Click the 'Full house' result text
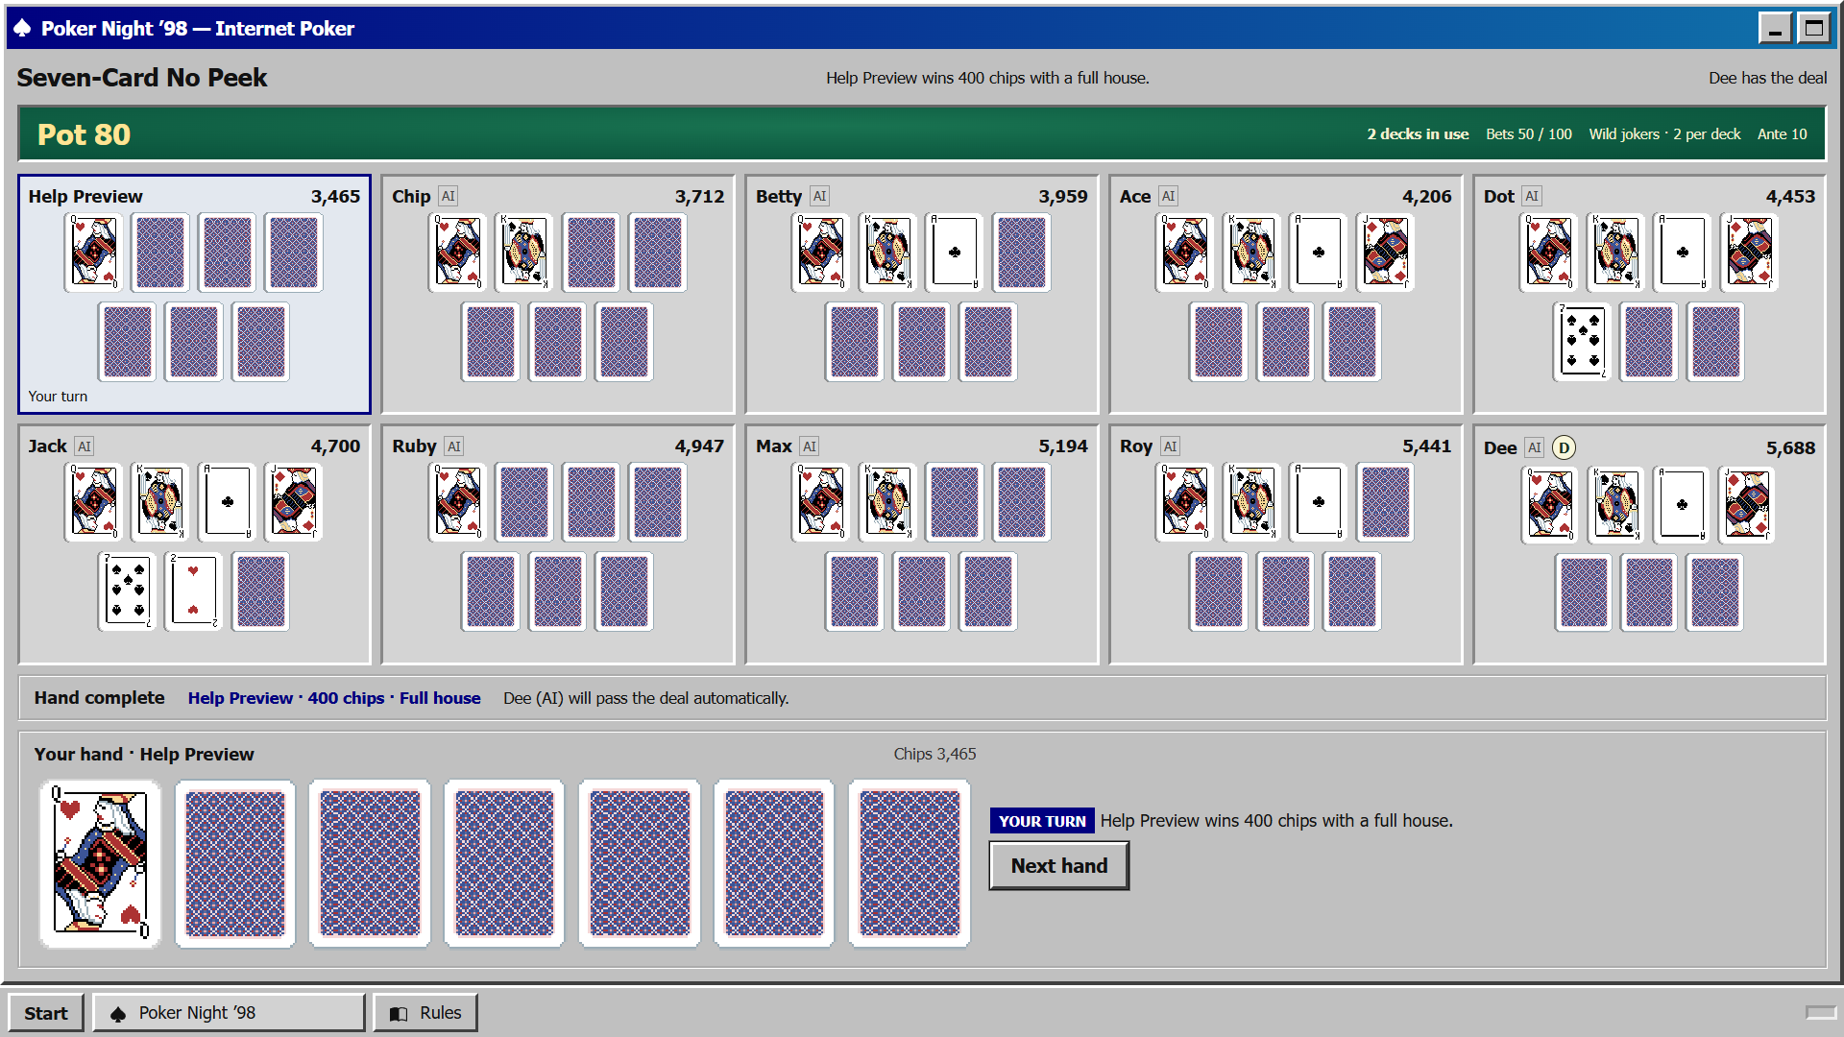The height and width of the screenshot is (1037, 1844). pyautogui.click(x=440, y=698)
